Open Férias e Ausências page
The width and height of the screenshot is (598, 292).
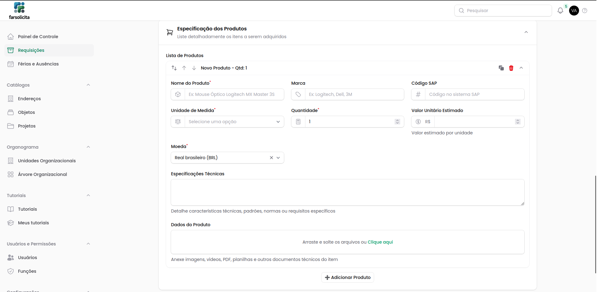(x=49, y=64)
